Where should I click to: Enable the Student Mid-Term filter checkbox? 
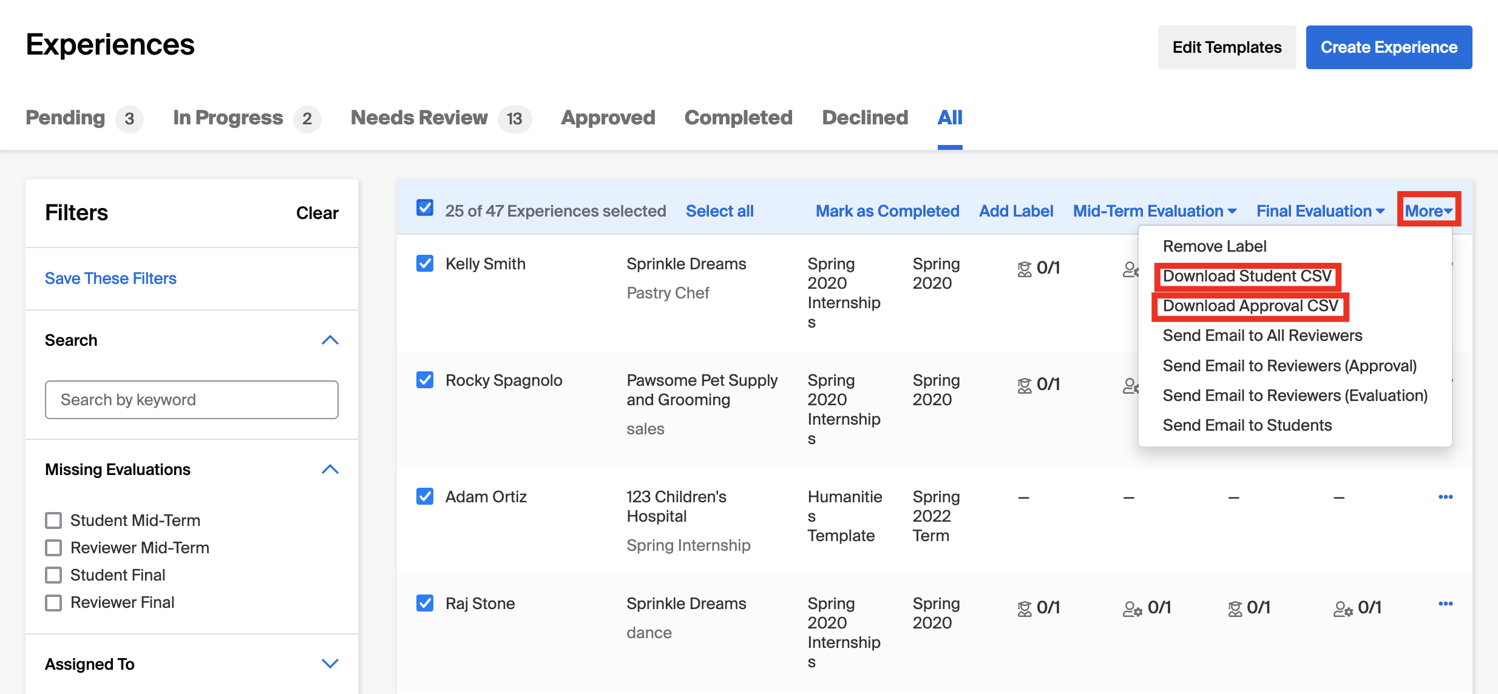coord(53,520)
